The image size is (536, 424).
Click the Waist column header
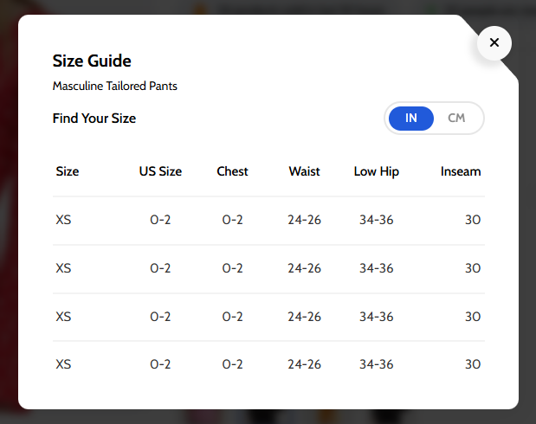click(304, 171)
